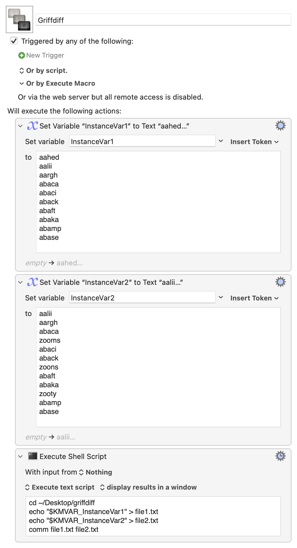The width and height of the screenshot is (297, 548).
Task: Collapse the Set Variable InstanceVar2 action
Action: [20, 282]
